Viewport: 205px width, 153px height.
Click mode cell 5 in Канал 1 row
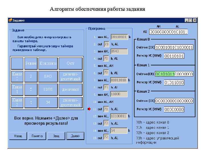31,89
